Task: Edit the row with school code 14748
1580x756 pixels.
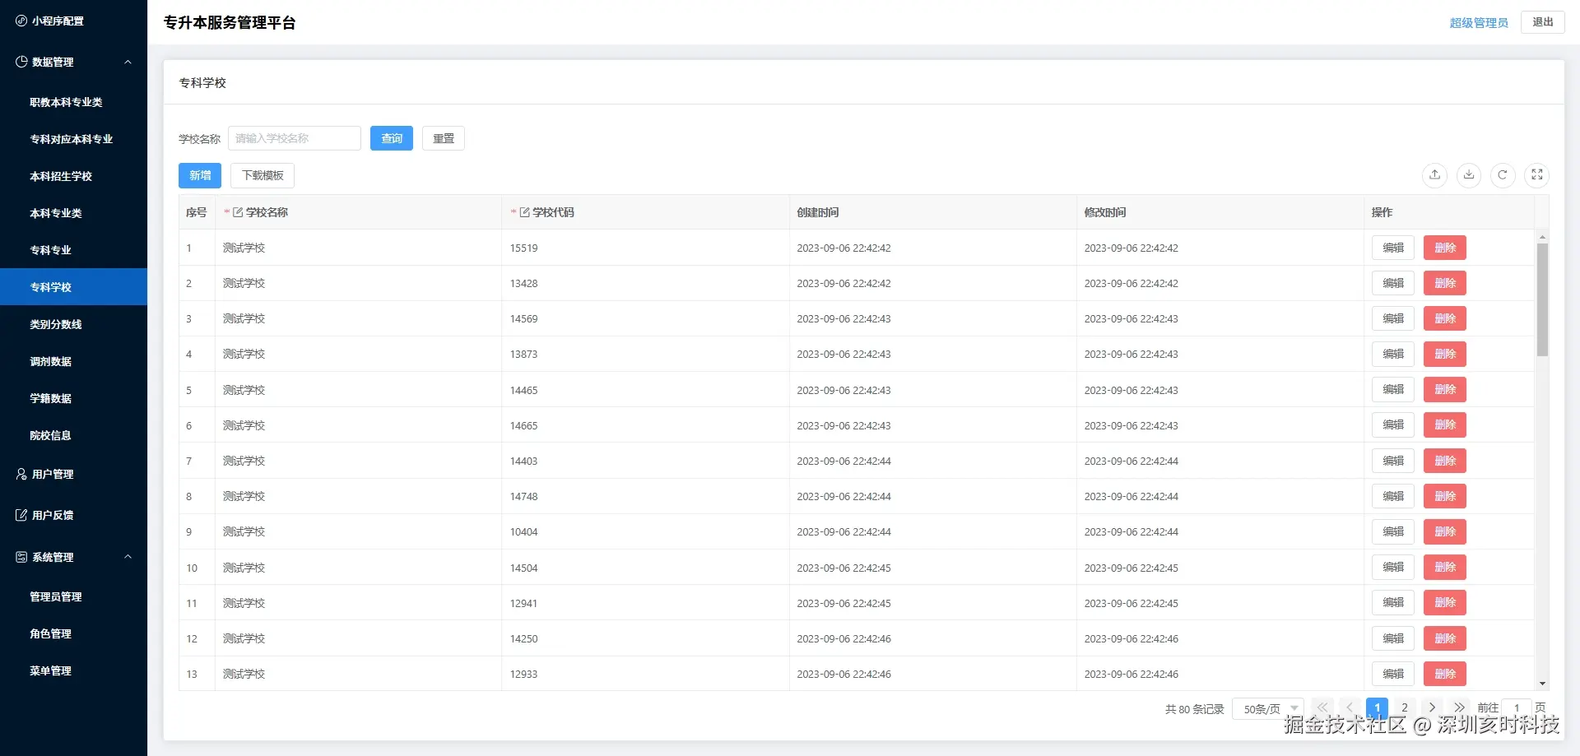Action: [1393, 496]
